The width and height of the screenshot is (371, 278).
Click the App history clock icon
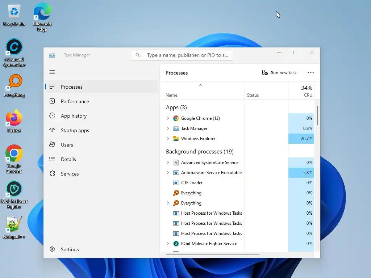pos(52,115)
